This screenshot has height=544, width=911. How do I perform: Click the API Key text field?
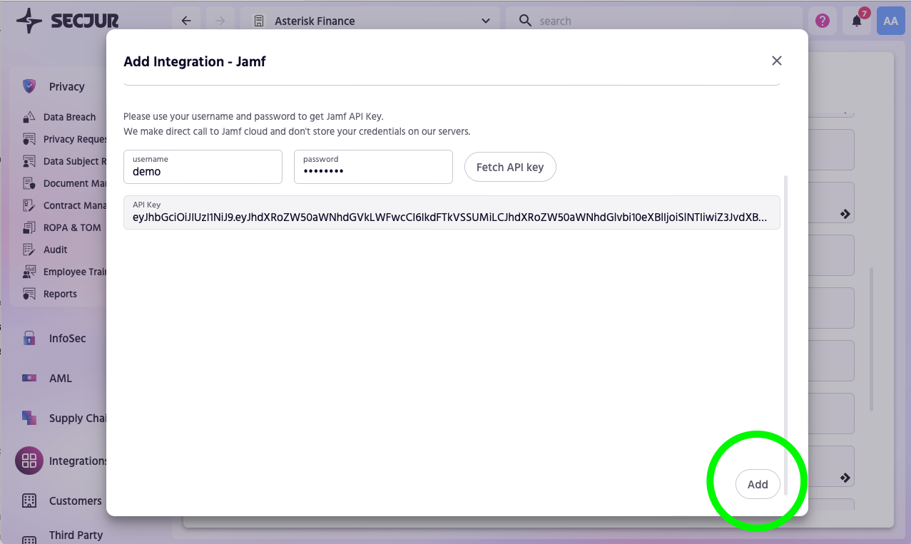point(452,212)
